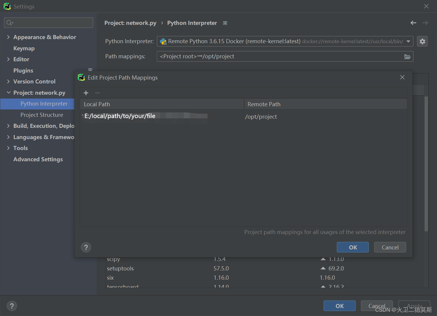The height and width of the screenshot is (316, 437).
Task: Click the Settings search field
Action: 48,22
